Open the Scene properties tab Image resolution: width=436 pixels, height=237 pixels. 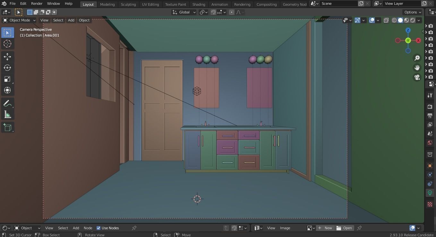click(430, 134)
